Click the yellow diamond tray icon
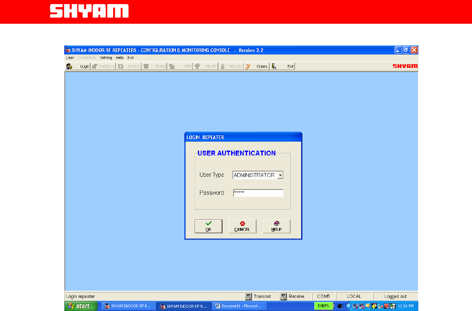The width and height of the screenshot is (472, 311). click(x=374, y=306)
